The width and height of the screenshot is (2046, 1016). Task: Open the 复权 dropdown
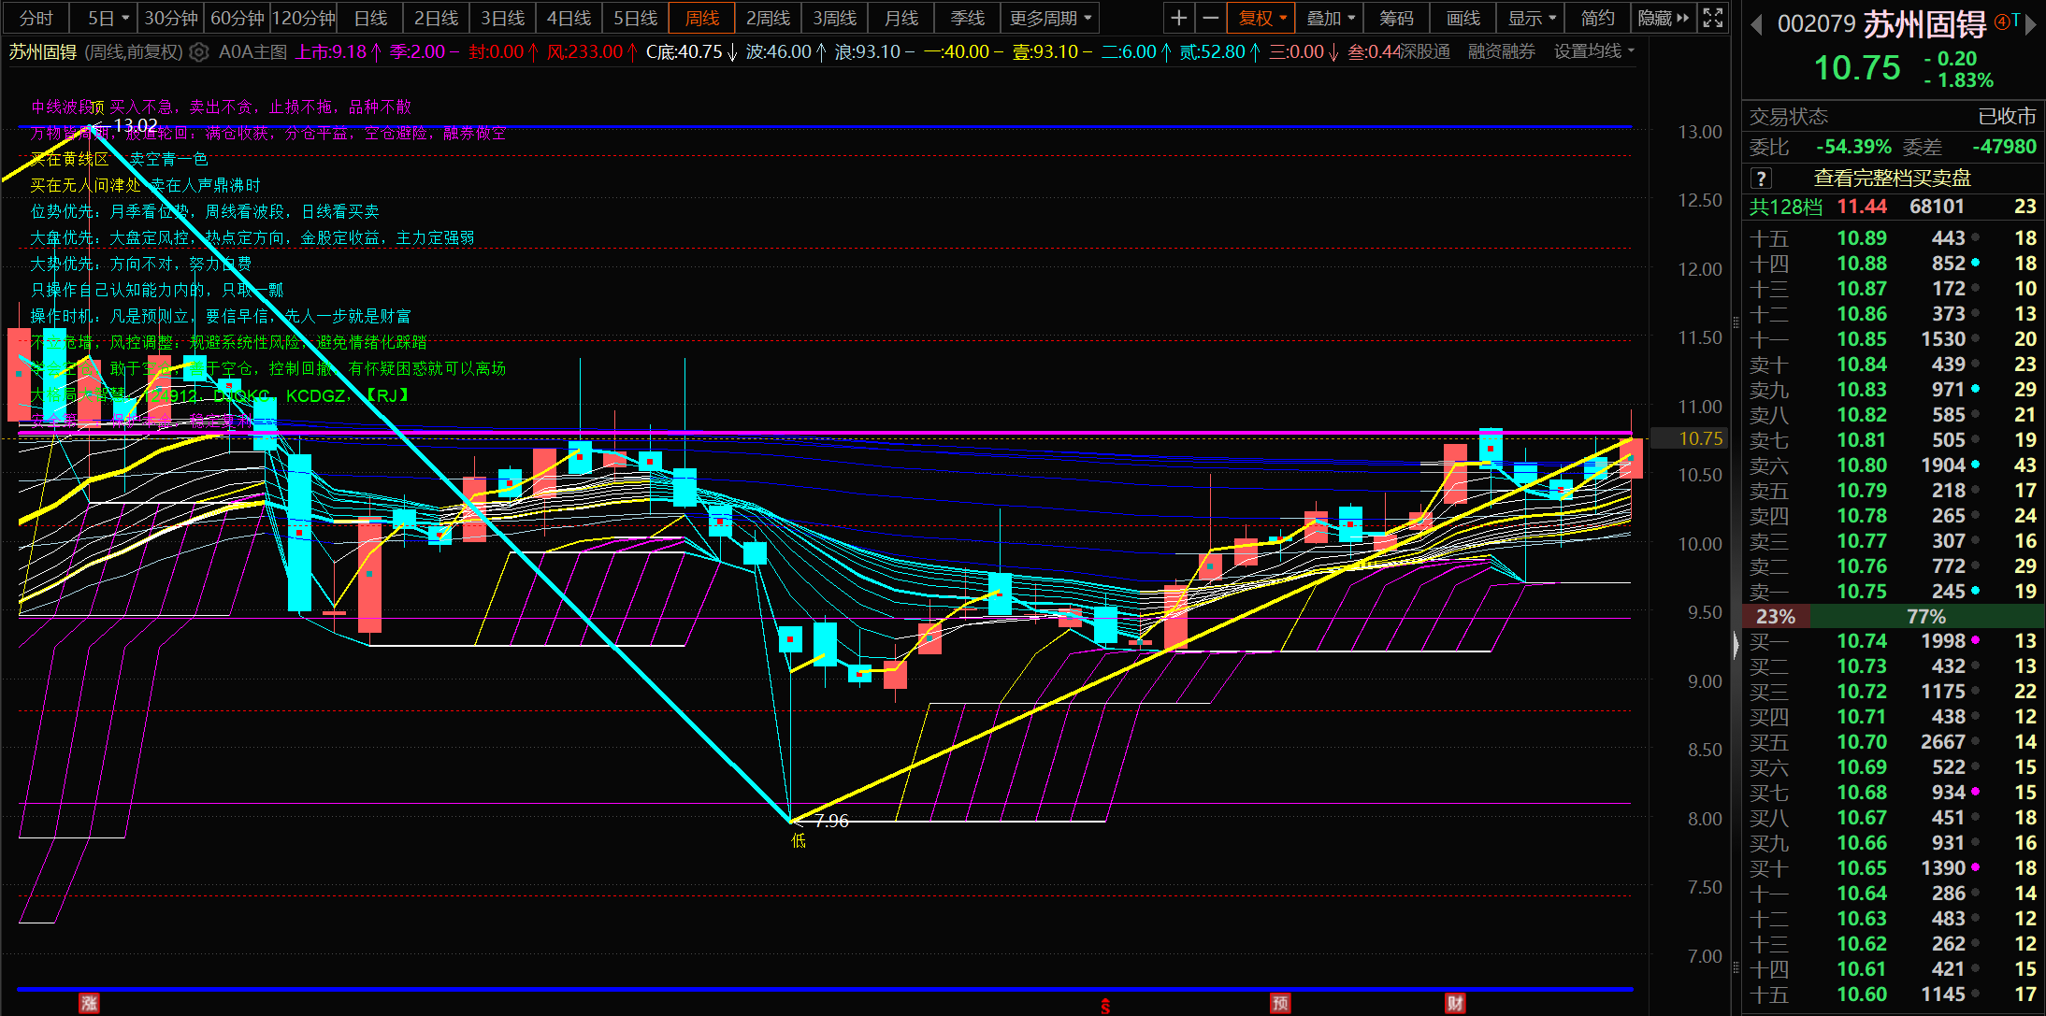click(1262, 18)
